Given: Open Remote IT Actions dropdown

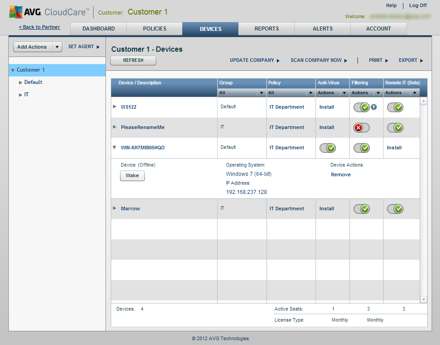Looking at the screenshot, I should pos(402,93).
